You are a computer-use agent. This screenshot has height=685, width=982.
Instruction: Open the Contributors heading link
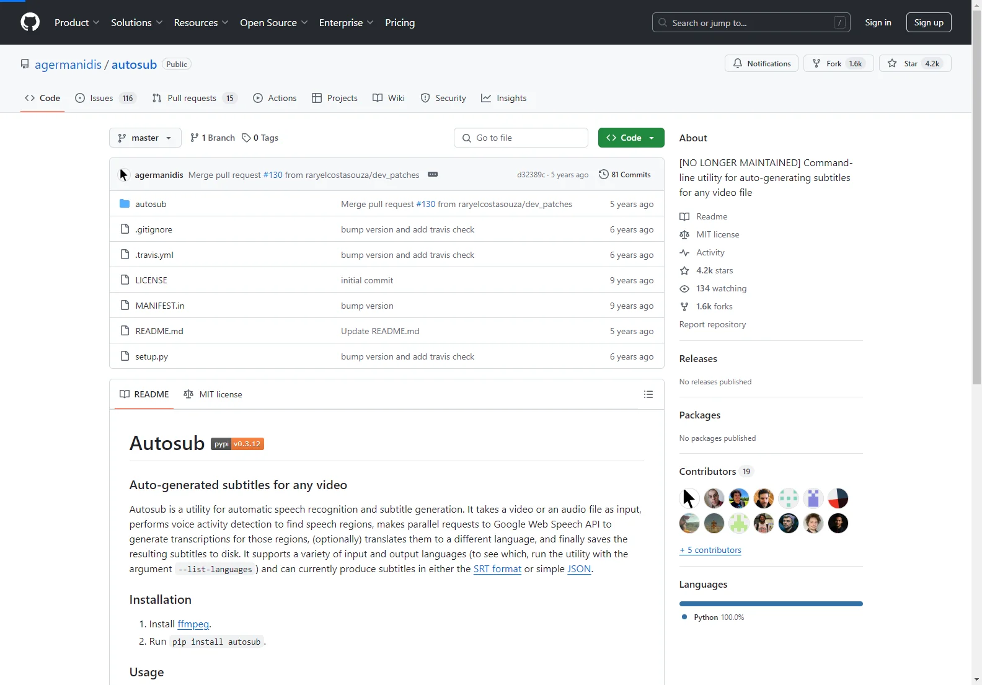pyautogui.click(x=716, y=471)
